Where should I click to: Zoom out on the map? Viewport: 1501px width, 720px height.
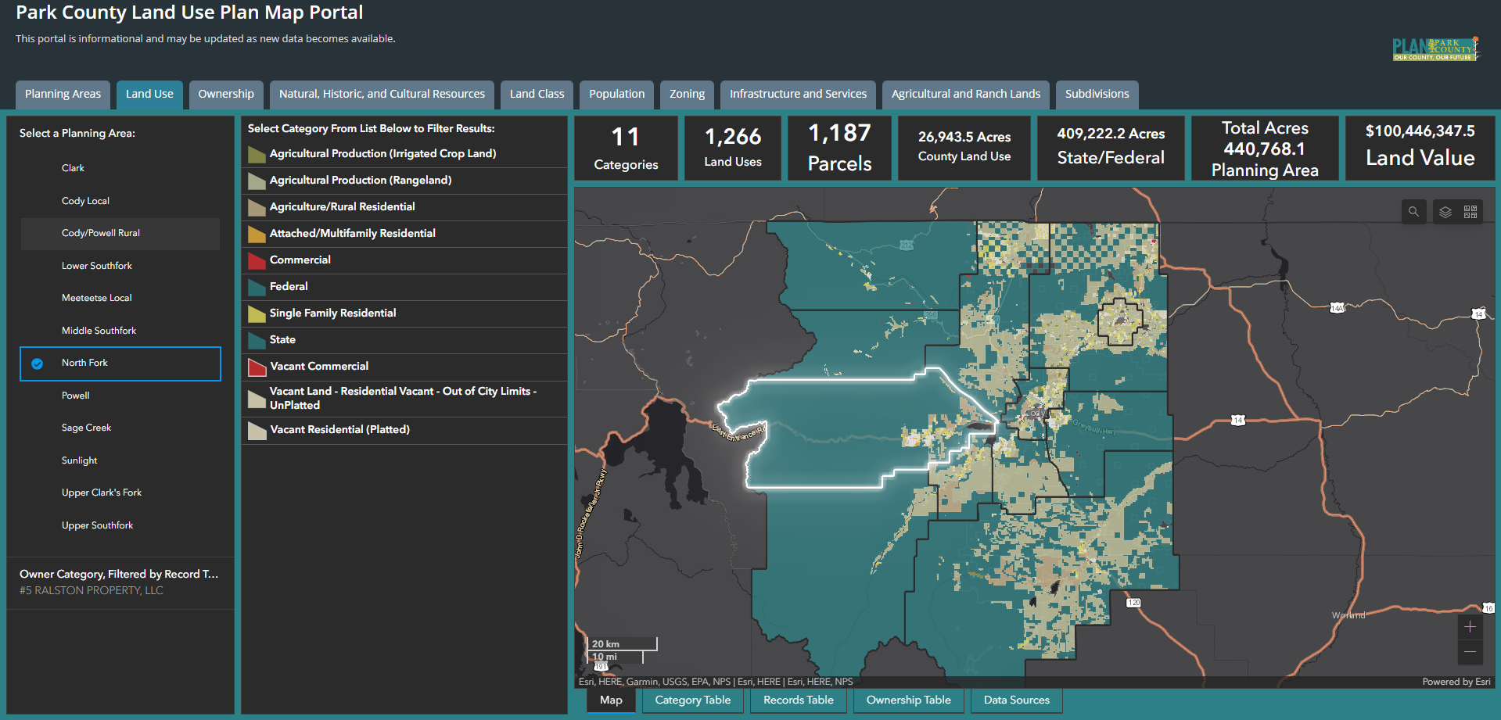click(x=1470, y=652)
